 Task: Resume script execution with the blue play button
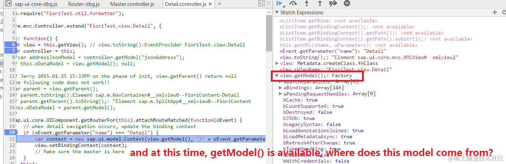(279, 3)
